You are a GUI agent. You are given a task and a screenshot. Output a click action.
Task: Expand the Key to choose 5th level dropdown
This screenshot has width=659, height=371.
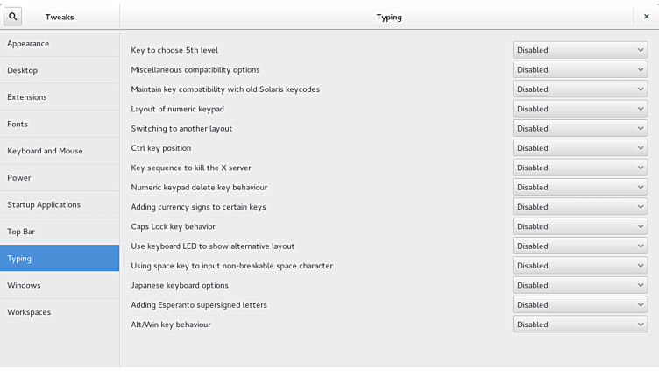(580, 50)
